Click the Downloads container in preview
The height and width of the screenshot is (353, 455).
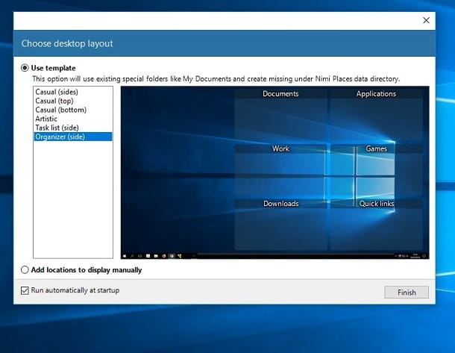pyautogui.click(x=280, y=224)
